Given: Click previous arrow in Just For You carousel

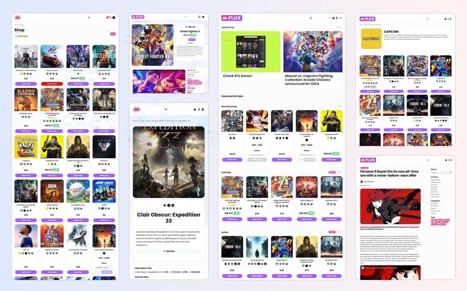Looking at the screenshot, I should coord(338,27).
